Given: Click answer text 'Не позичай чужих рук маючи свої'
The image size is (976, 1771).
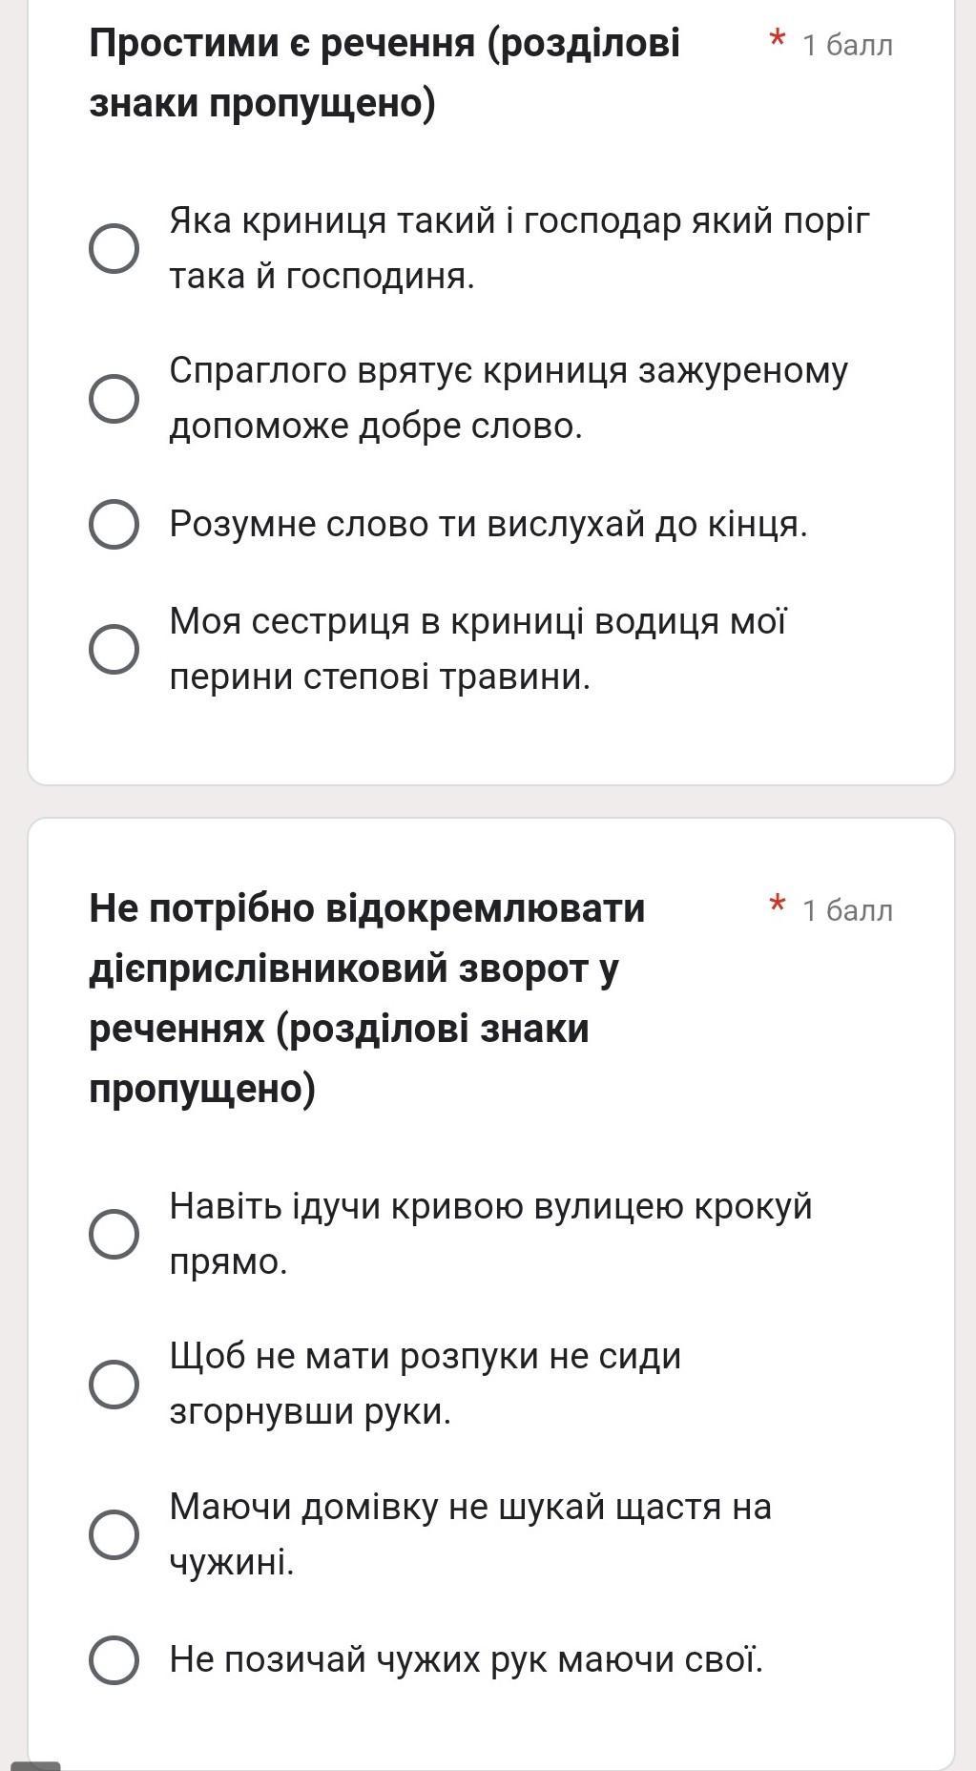Looking at the screenshot, I should click(x=466, y=1659).
